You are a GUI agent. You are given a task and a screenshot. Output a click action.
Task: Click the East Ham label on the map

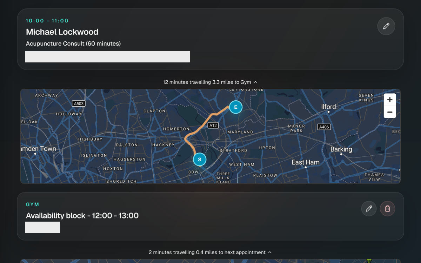pos(306,162)
